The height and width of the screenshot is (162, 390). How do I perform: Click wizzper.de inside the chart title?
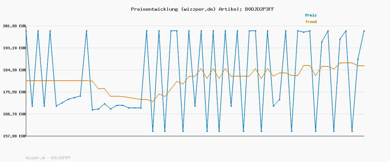(198, 9)
